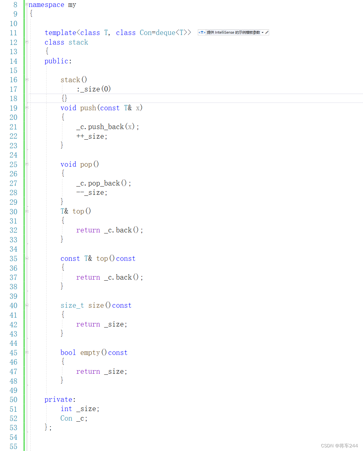Collapse the stack() constructor body
This screenshot has height=451, width=363.
point(26,80)
